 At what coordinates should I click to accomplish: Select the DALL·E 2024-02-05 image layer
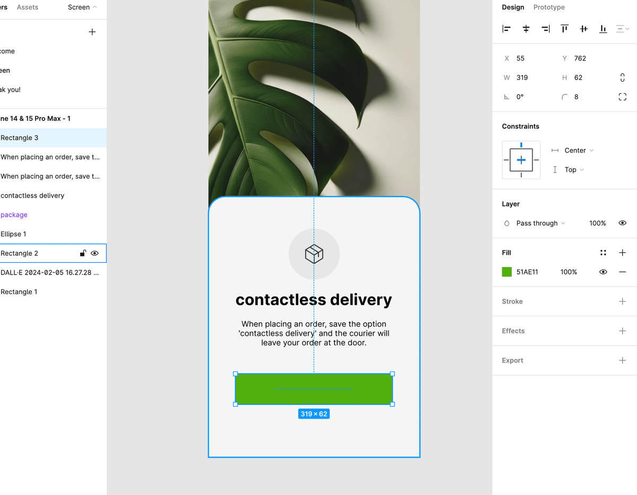tap(53, 272)
